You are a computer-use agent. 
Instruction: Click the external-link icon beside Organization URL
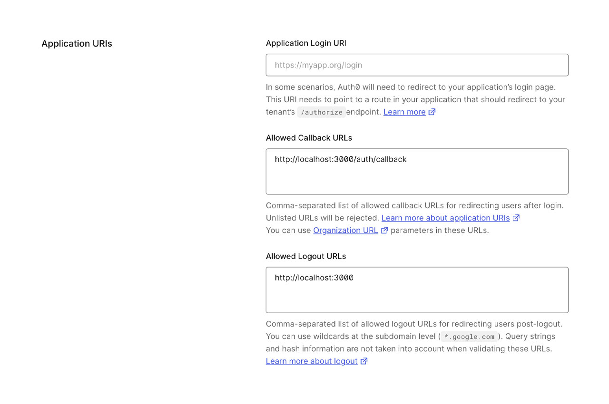click(x=384, y=230)
